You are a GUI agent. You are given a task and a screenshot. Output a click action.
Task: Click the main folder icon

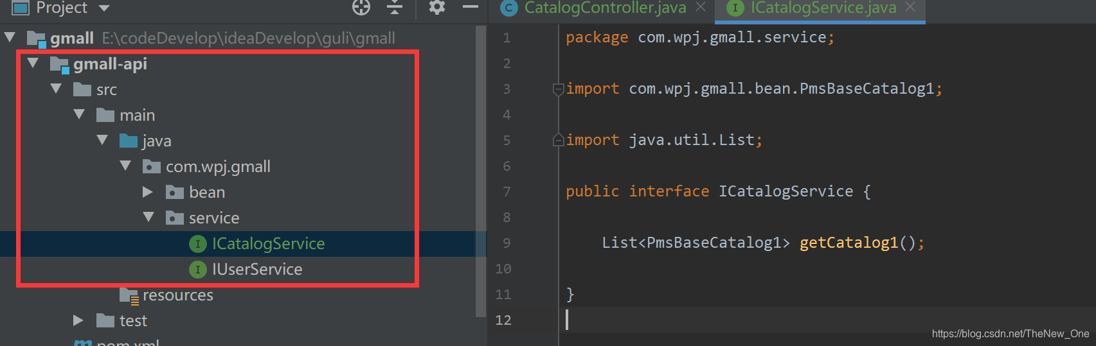coord(105,115)
